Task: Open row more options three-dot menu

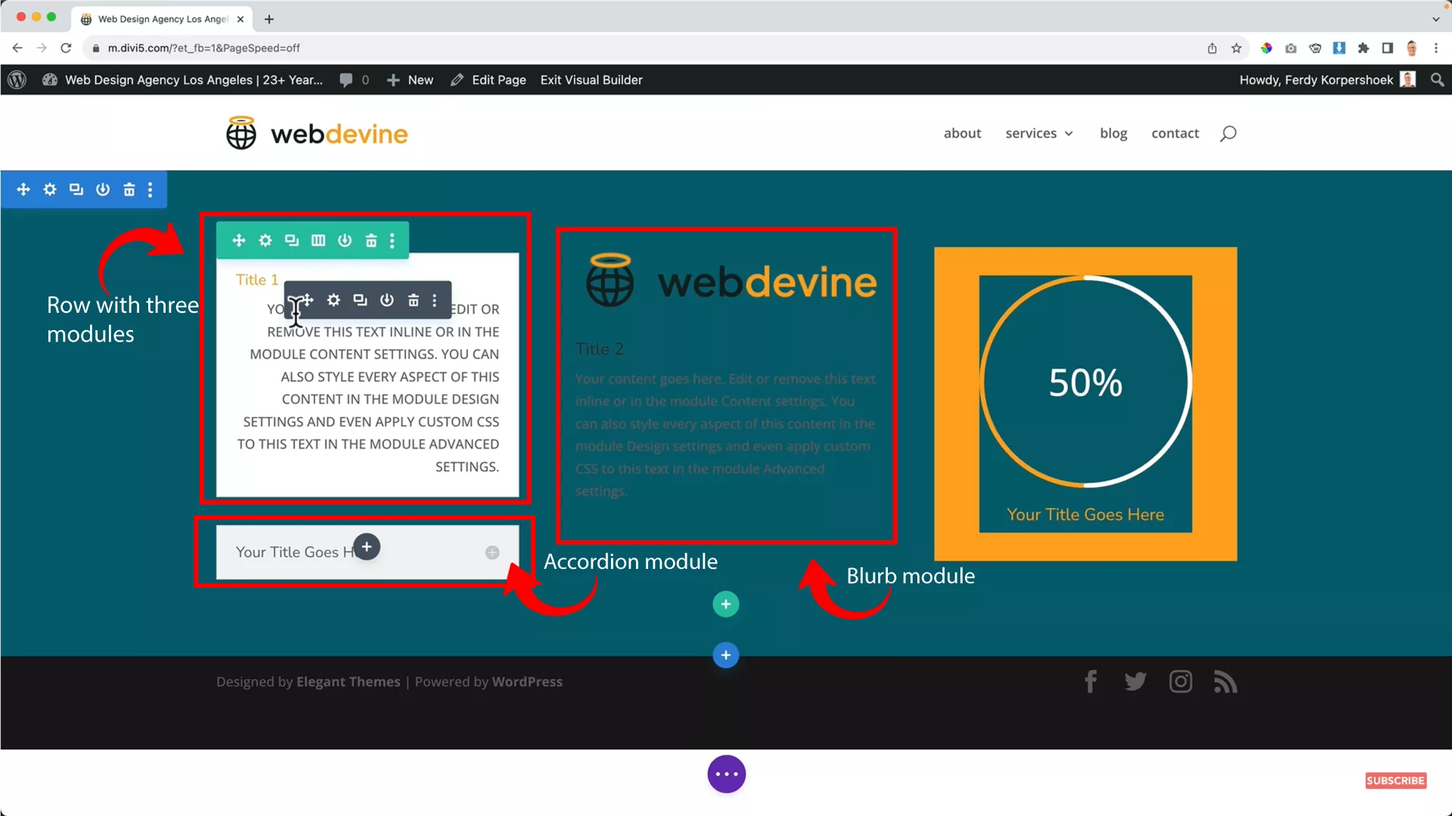Action: coord(392,240)
